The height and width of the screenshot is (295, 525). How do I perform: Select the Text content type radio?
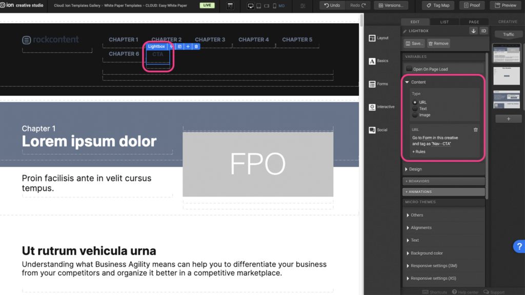pos(415,109)
